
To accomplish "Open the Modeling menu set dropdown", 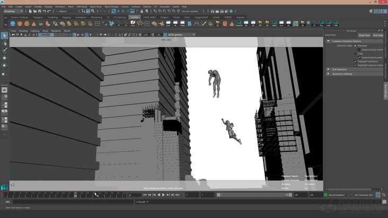I will pyautogui.click(x=13, y=11).
